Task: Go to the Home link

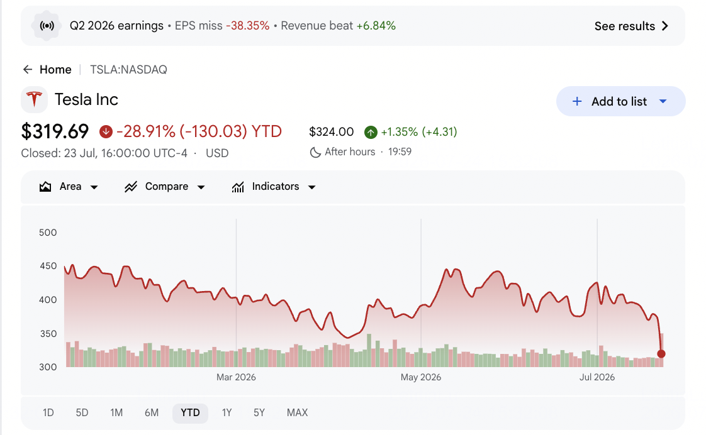Action: point(55,70)
